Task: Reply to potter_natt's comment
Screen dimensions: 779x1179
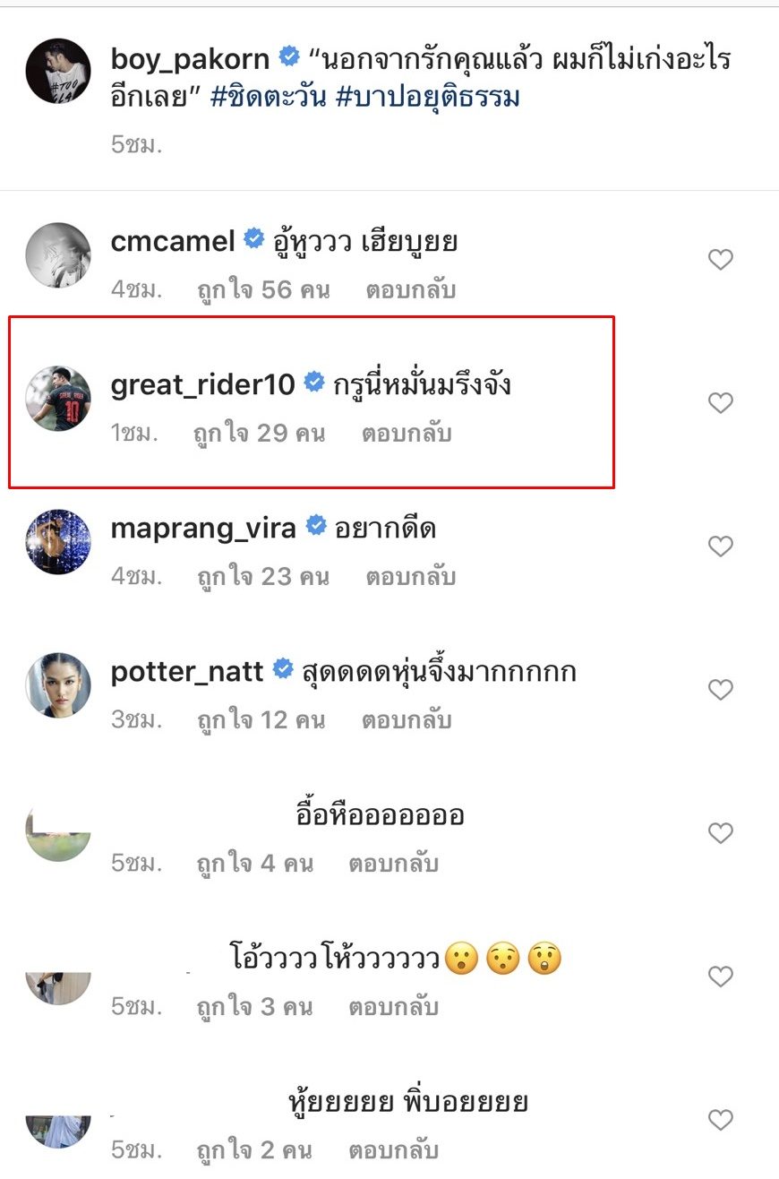Action: click(x=407, y=720)
